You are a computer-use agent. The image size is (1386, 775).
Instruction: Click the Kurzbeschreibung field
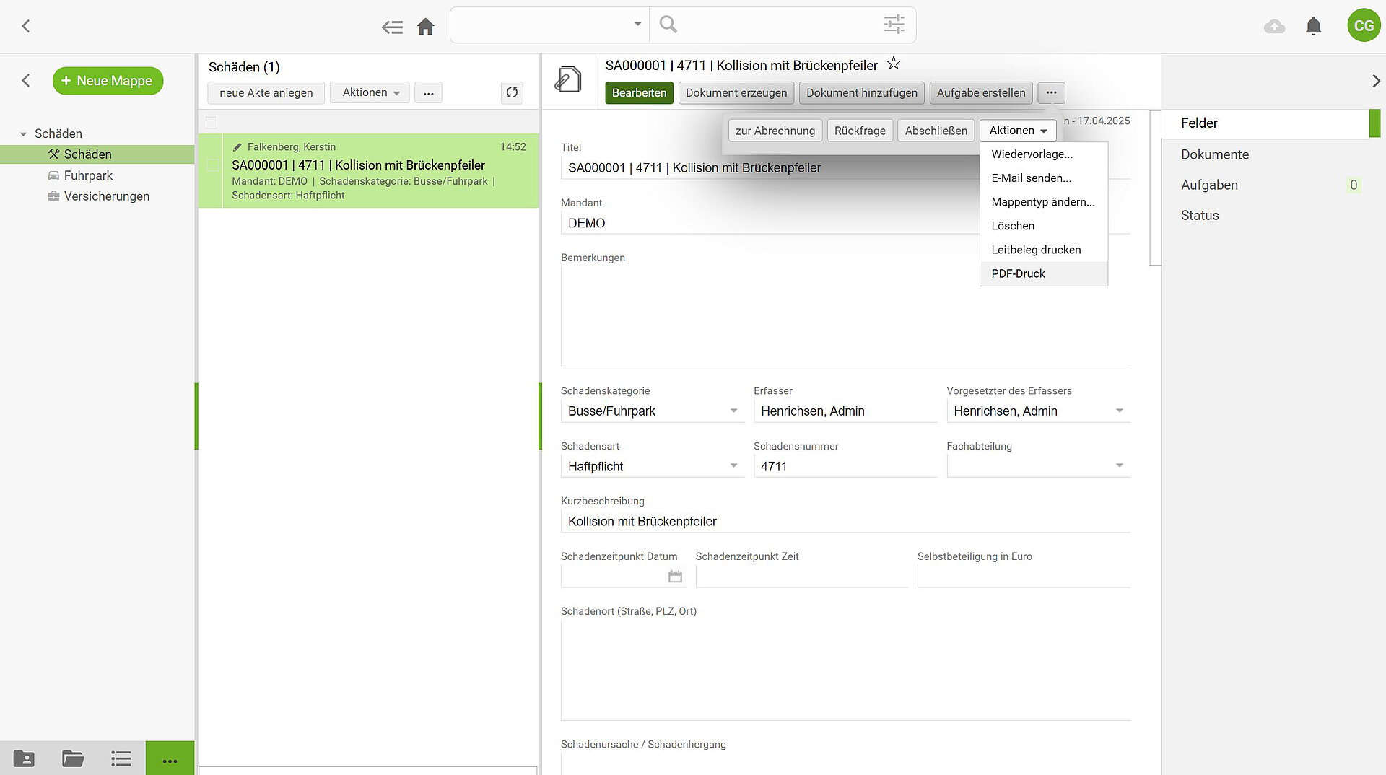(x=845, y=521)
